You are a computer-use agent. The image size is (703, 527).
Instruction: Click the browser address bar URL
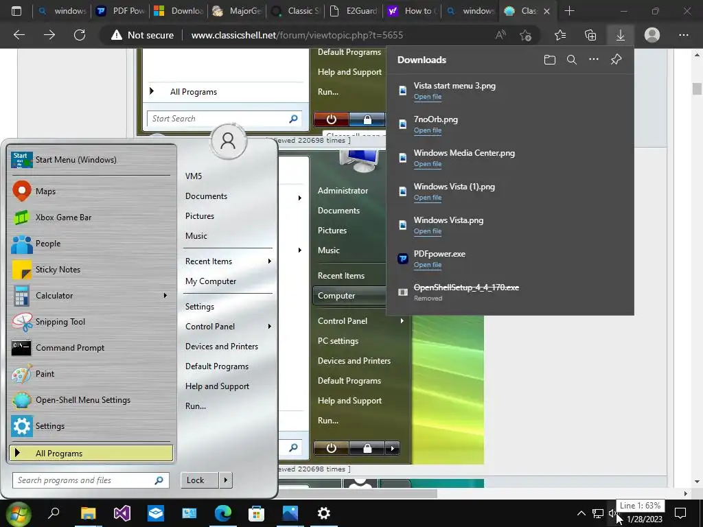tap(297, 35)
